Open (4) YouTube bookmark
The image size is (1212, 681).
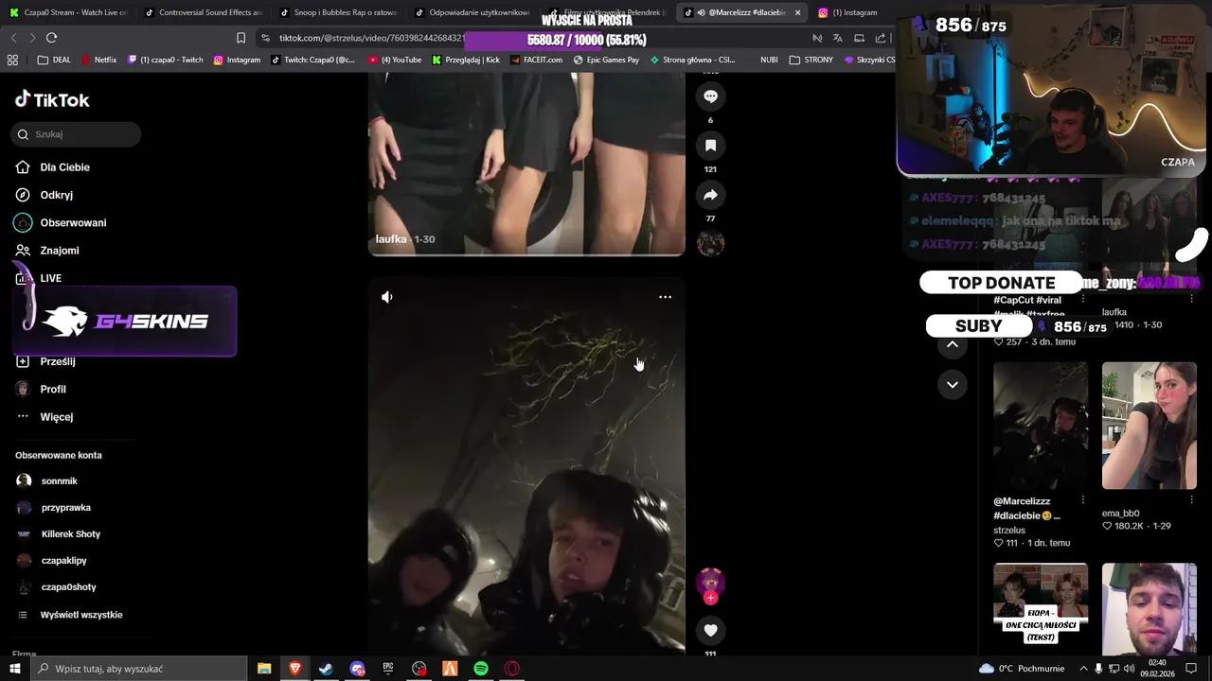pos(395,60)
